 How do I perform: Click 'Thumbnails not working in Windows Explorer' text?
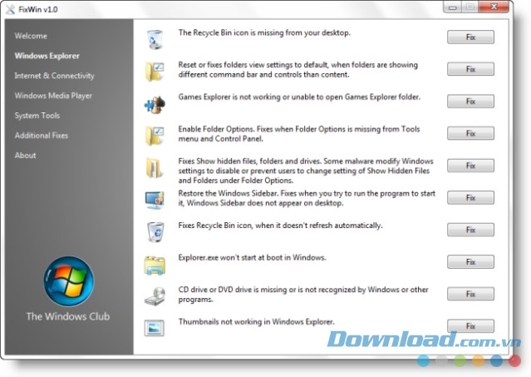256,321
